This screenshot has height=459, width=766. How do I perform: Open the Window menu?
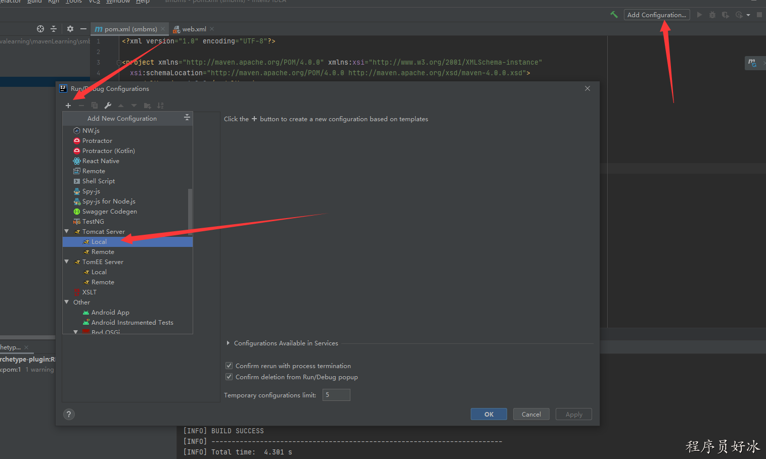click(x=118, y=2)
